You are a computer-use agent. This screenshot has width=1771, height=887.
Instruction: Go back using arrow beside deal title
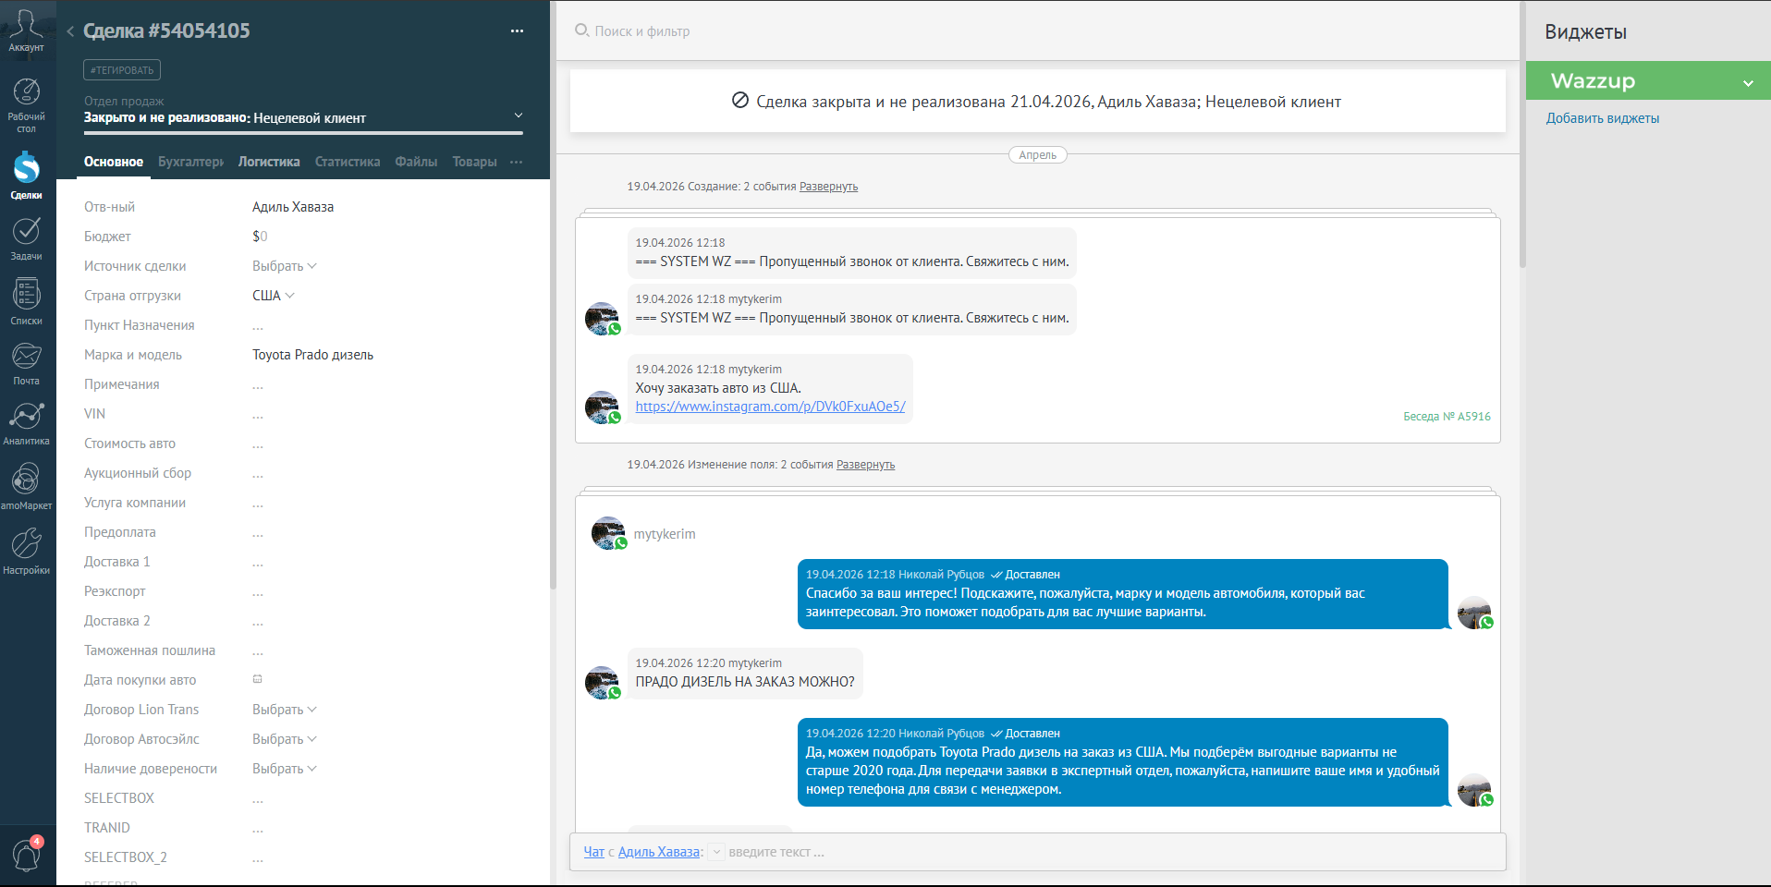(70, 31)
